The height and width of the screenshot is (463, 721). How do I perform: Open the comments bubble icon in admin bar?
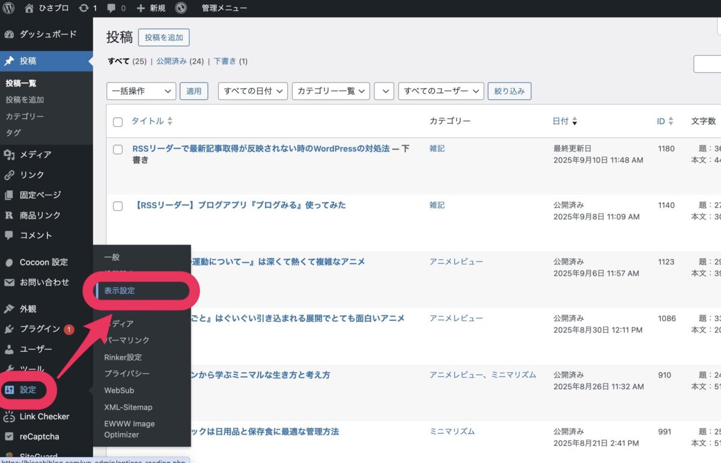[111, 8]
